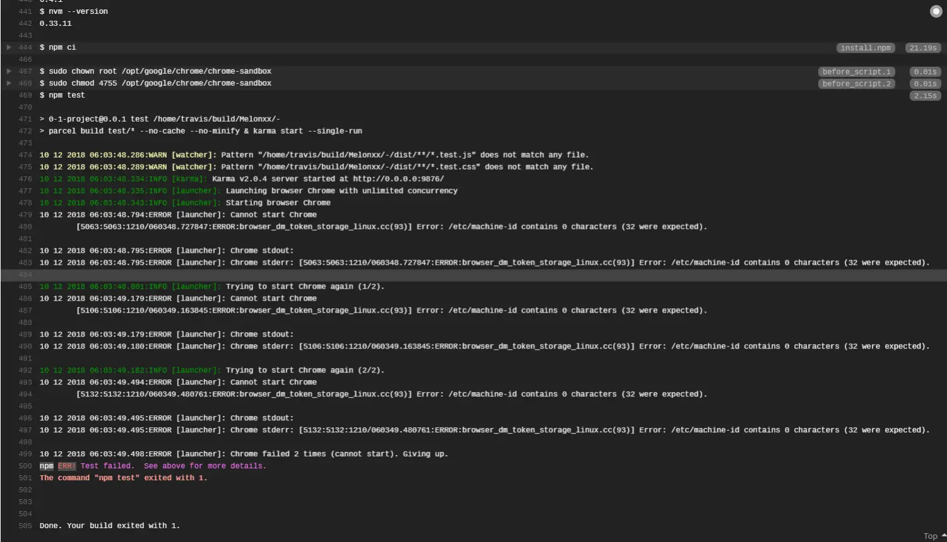Expand the sudo chmod 4755 fold

coord(9,83)
